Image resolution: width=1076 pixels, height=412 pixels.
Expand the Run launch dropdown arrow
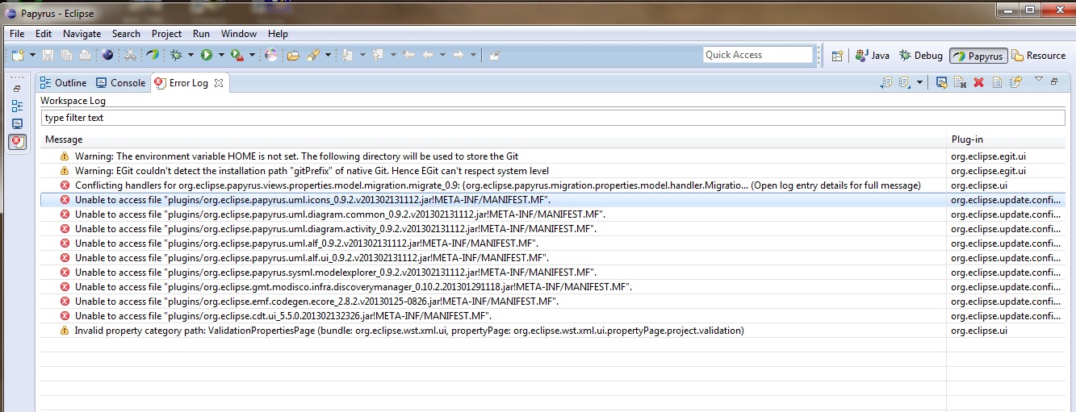220,55
